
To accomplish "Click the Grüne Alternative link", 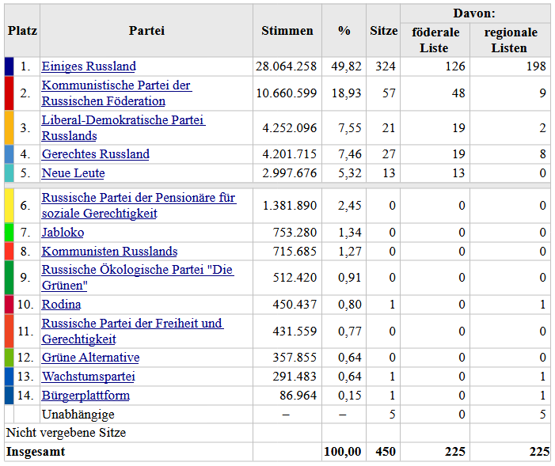I will 90,358.
